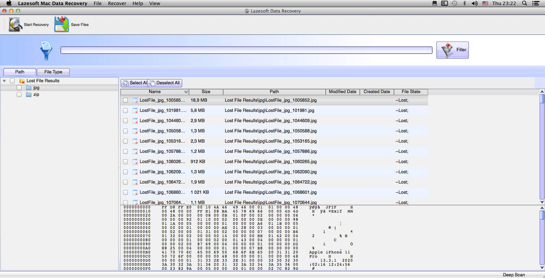
Task: Click file icon of LostFile_jpg_105316 row
Action: coord(135,141)
